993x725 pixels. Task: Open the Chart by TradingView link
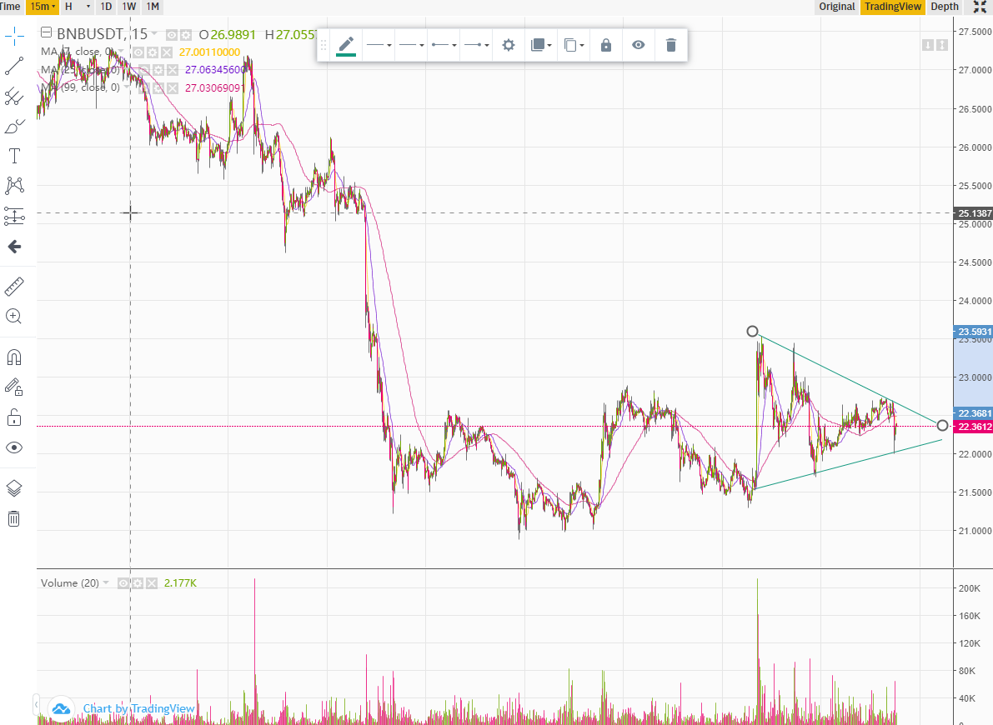pyautogui.click(x=138, y=709)
